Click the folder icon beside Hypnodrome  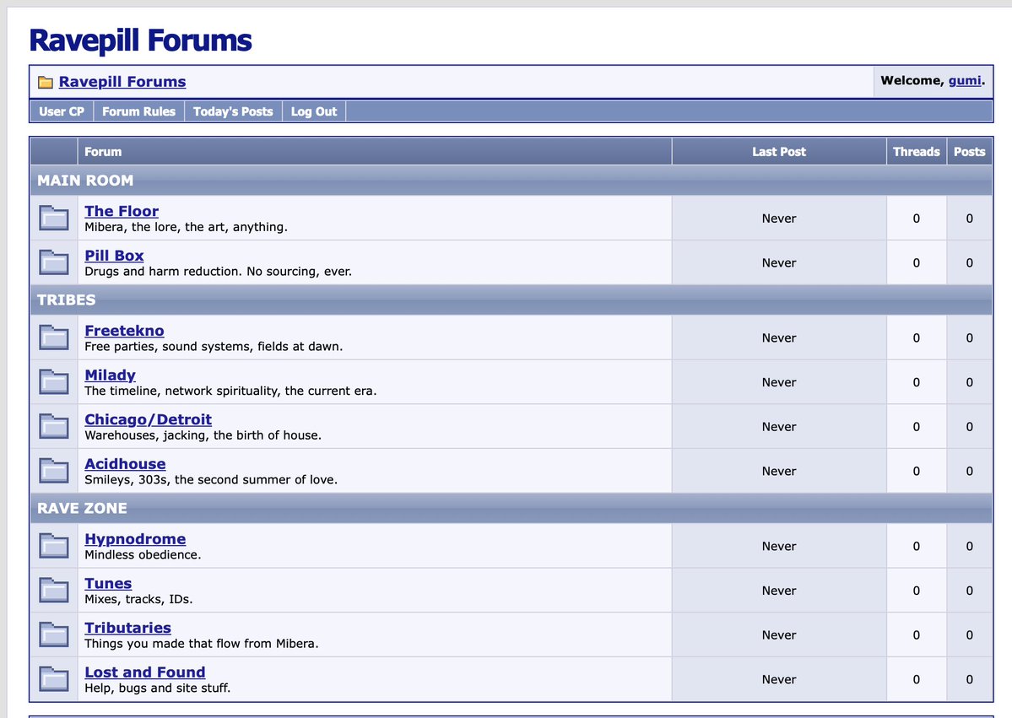[53, 546]
